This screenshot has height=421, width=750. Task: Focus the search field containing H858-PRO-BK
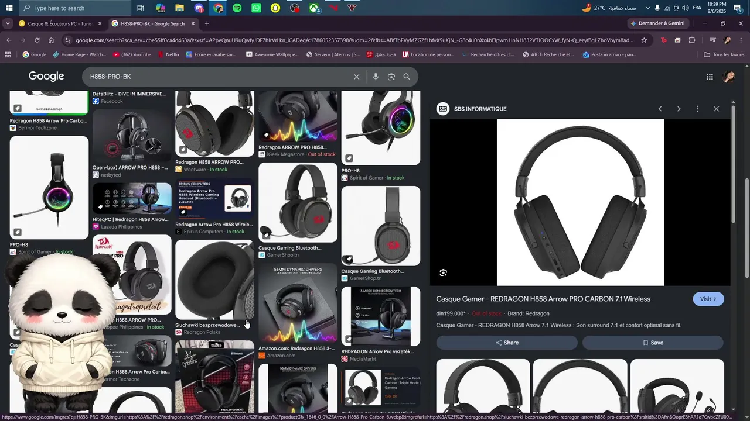pos(217,77)
